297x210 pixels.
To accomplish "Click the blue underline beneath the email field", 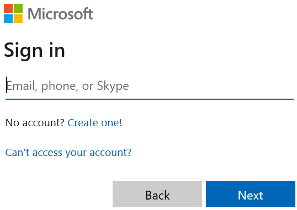I will [x=150, y=99].
